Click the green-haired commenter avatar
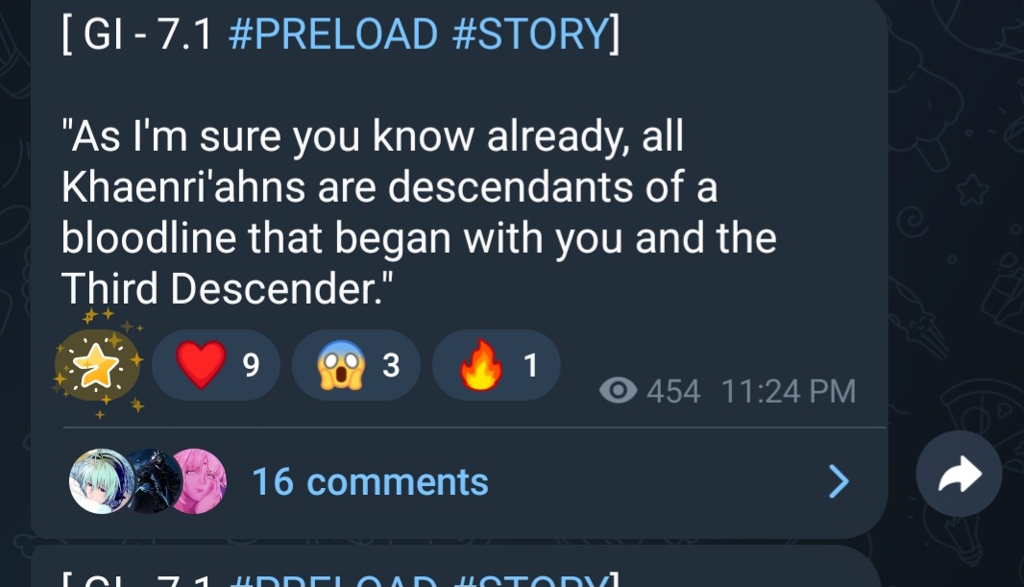 point(101,481)
